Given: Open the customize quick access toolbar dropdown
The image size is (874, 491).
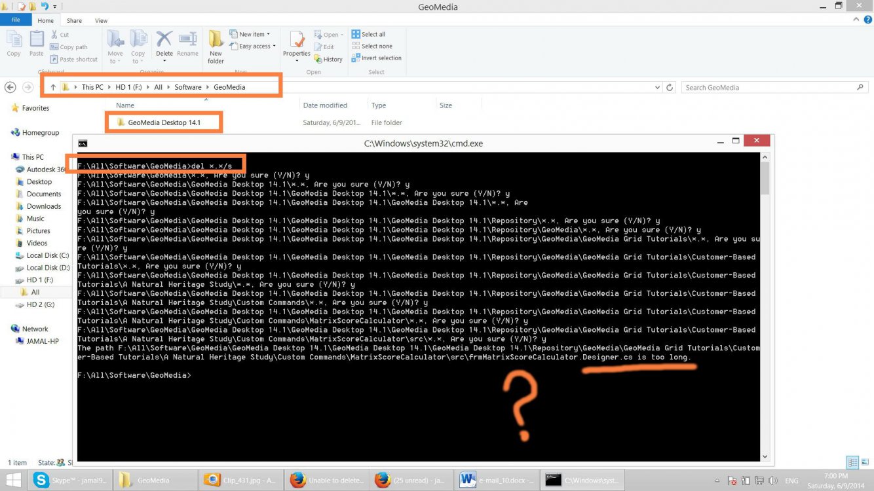Looking at the screenshot, I should coord(56,7).
